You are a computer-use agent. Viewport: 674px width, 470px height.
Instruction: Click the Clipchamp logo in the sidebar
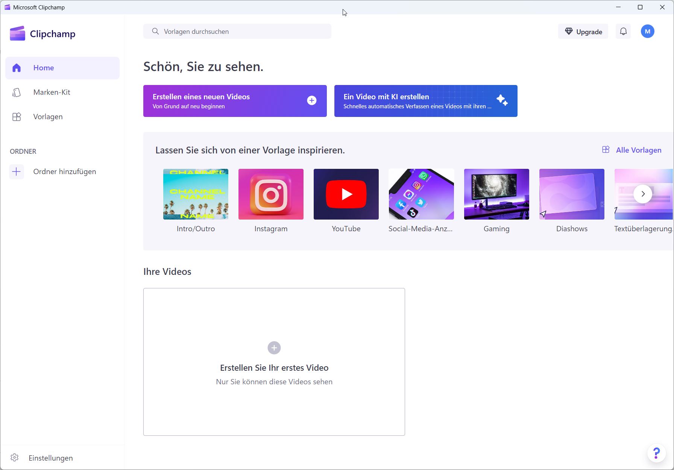tap(43, 33)
